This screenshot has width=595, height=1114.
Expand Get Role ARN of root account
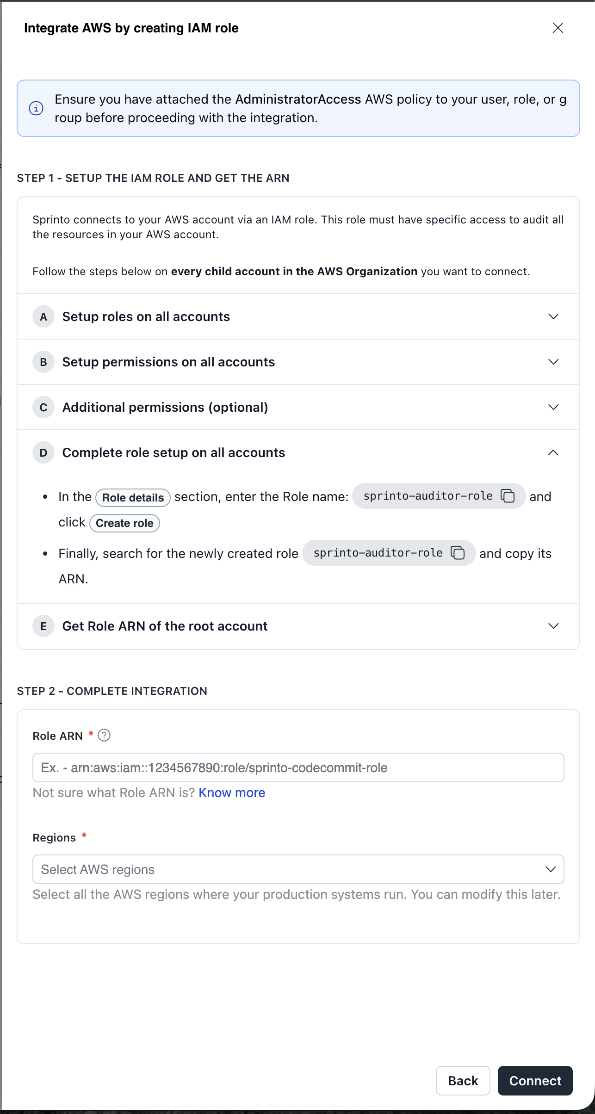point(553,626)
